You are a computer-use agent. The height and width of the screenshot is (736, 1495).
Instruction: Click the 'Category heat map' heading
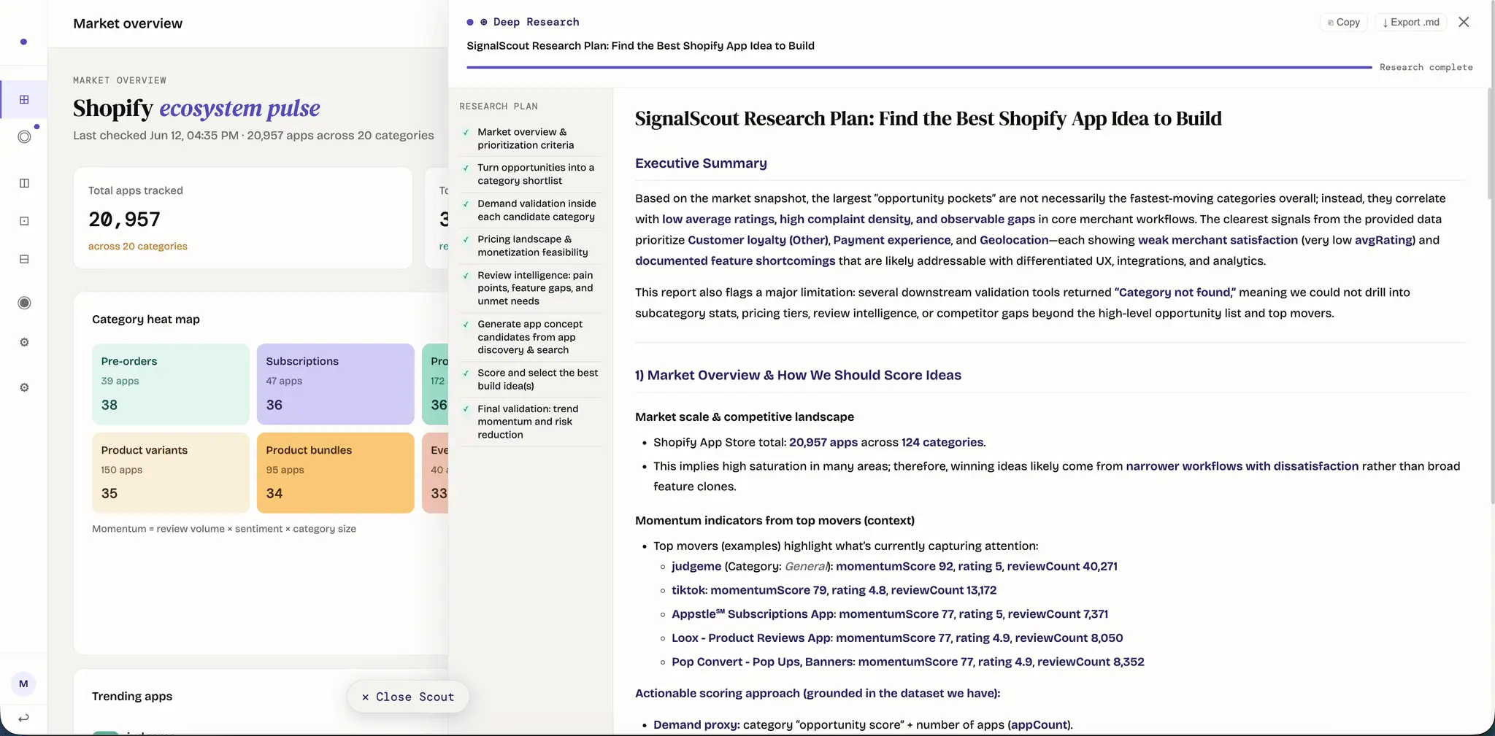click(146, 319)
